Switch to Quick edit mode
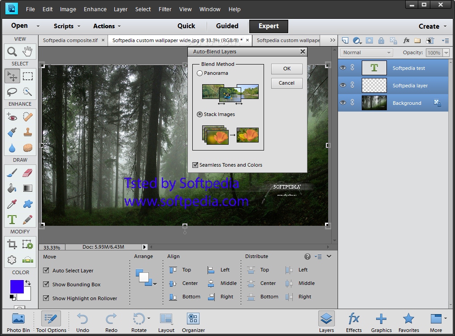Viewport: 455px width, 336px height. pyautogui.click(x=186, y=26)
